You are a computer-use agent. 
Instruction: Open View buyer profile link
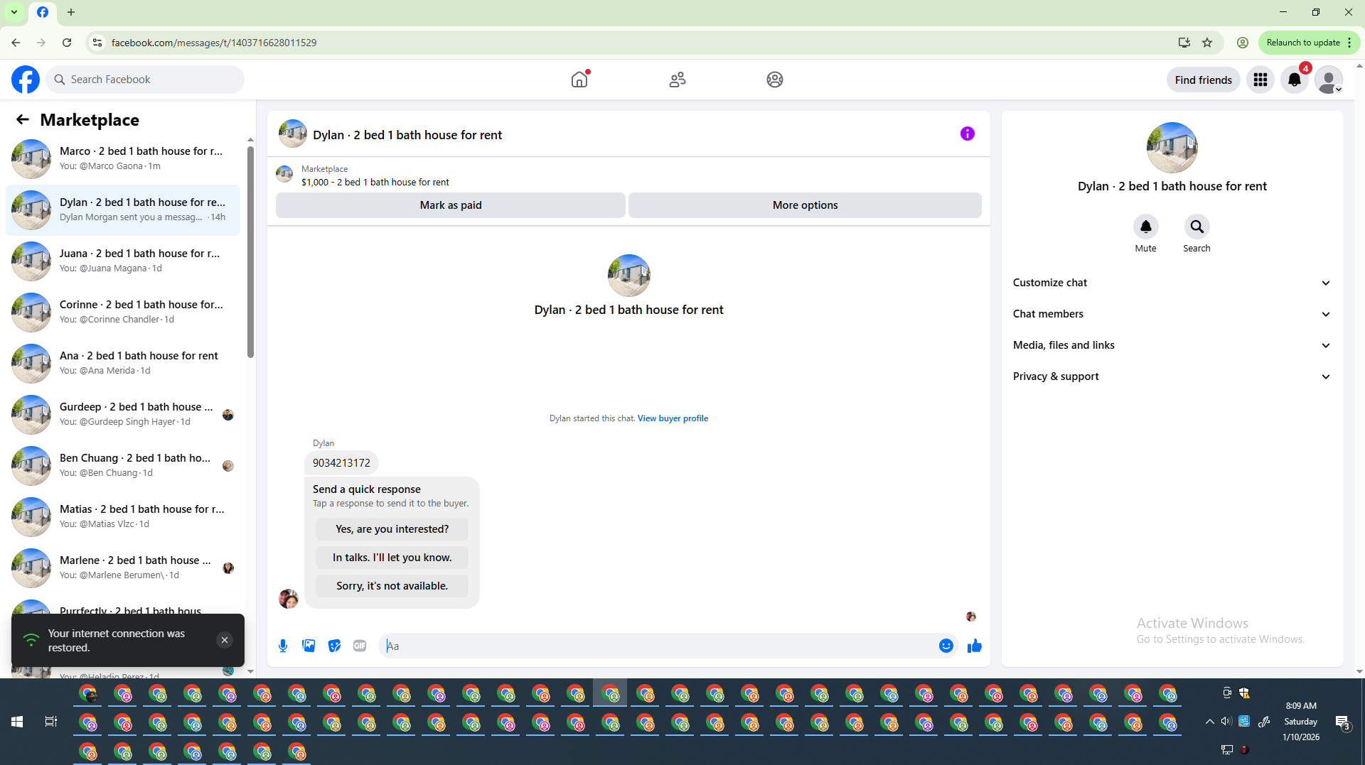pos(673,418)
